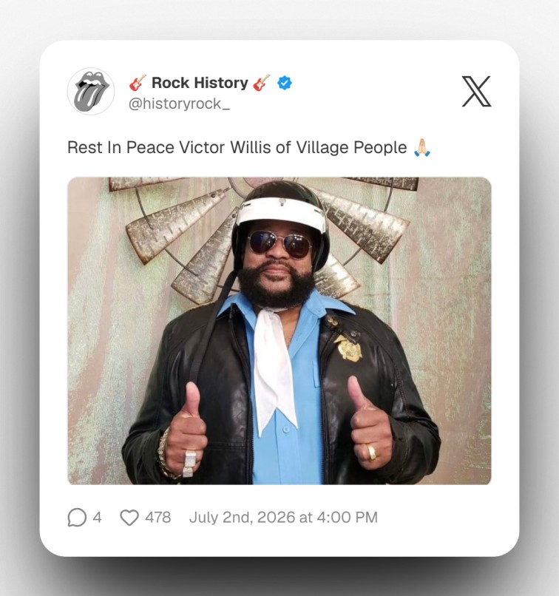Open the @historyrock_ handle link
559x596 pixels.
click(x=179, y=104)
